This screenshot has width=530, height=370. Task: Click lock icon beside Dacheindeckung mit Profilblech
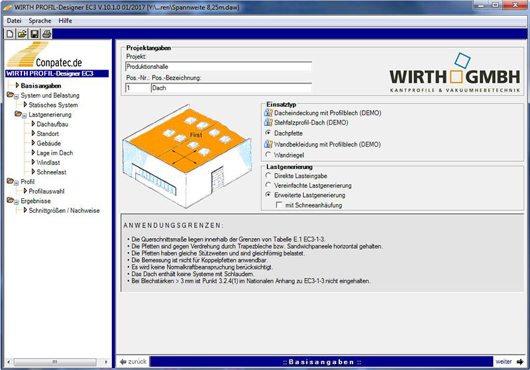[x=268, y=113]
